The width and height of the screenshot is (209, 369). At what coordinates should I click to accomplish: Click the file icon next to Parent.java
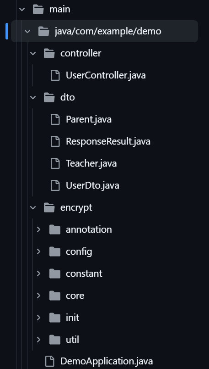(x=55, y=119)
